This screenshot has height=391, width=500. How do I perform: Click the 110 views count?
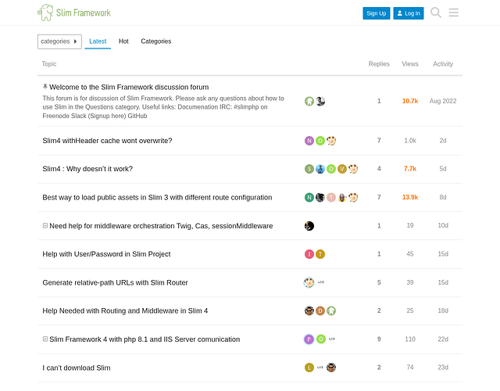409,339
